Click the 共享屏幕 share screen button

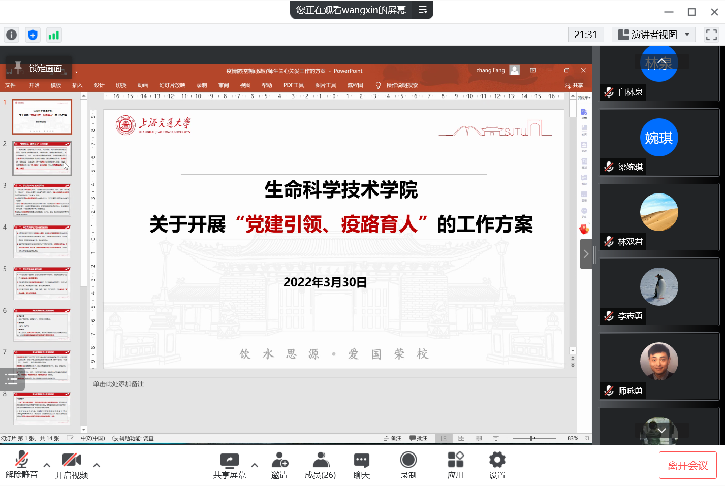tap(229, 465)
